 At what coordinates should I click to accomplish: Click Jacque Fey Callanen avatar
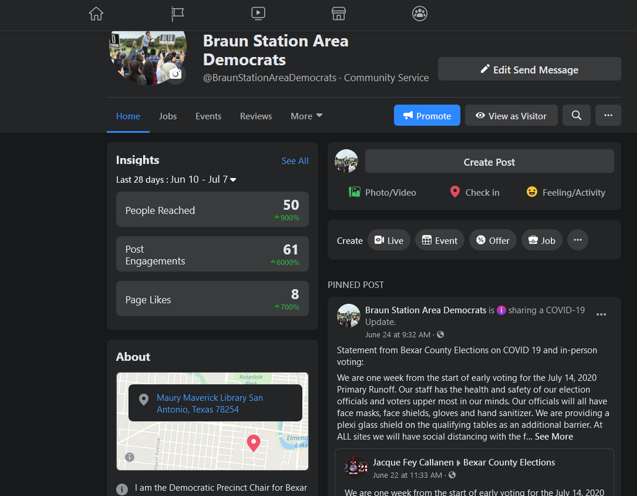point(356,467)
